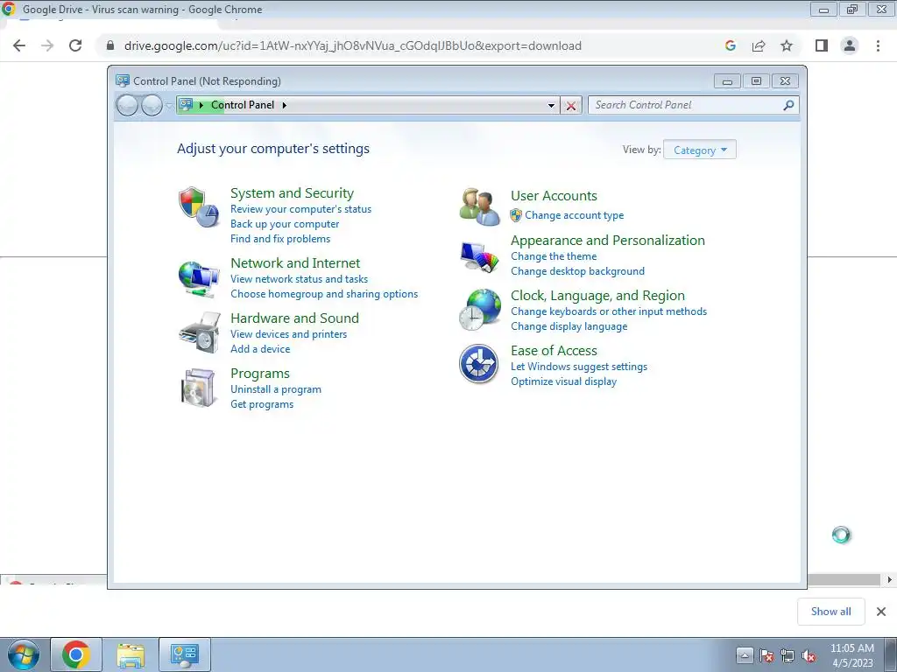Click the search magnifier in Control Panel
The height and width of the screenshot is (672, 897).
coord(788,105)
